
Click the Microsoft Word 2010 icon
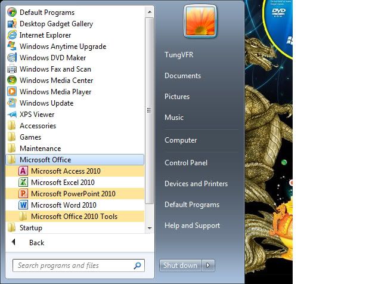coord(23,205)
